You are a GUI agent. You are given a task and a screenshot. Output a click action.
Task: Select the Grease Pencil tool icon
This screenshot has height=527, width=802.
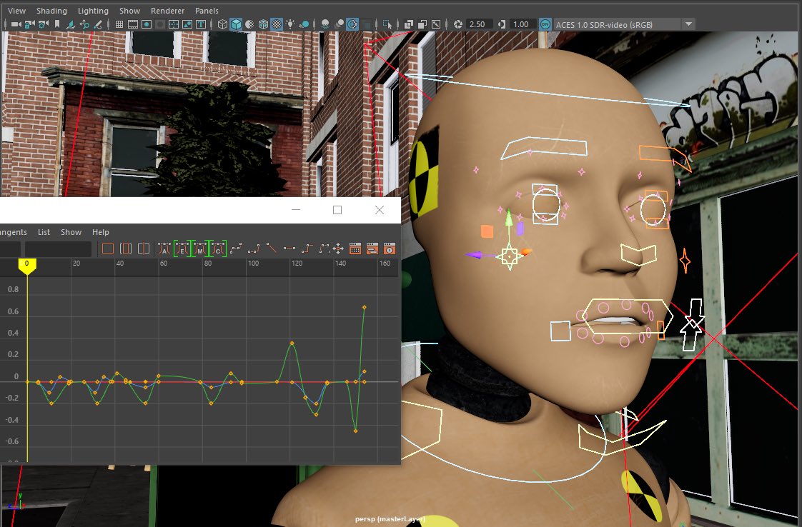pyautogui.click(x=98, y=24)
